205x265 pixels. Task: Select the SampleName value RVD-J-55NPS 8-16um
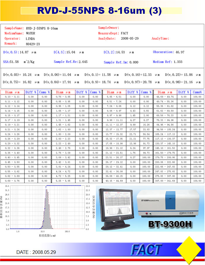coord(42,28)
